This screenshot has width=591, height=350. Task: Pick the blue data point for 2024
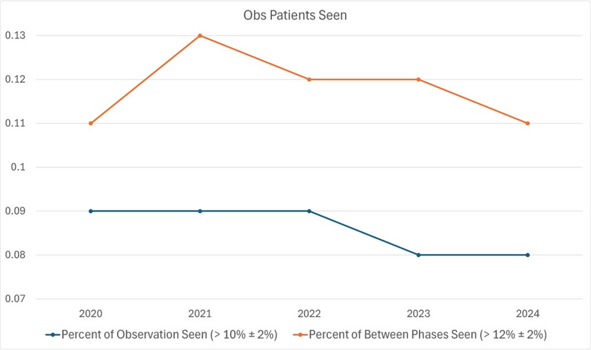(528, 255)
